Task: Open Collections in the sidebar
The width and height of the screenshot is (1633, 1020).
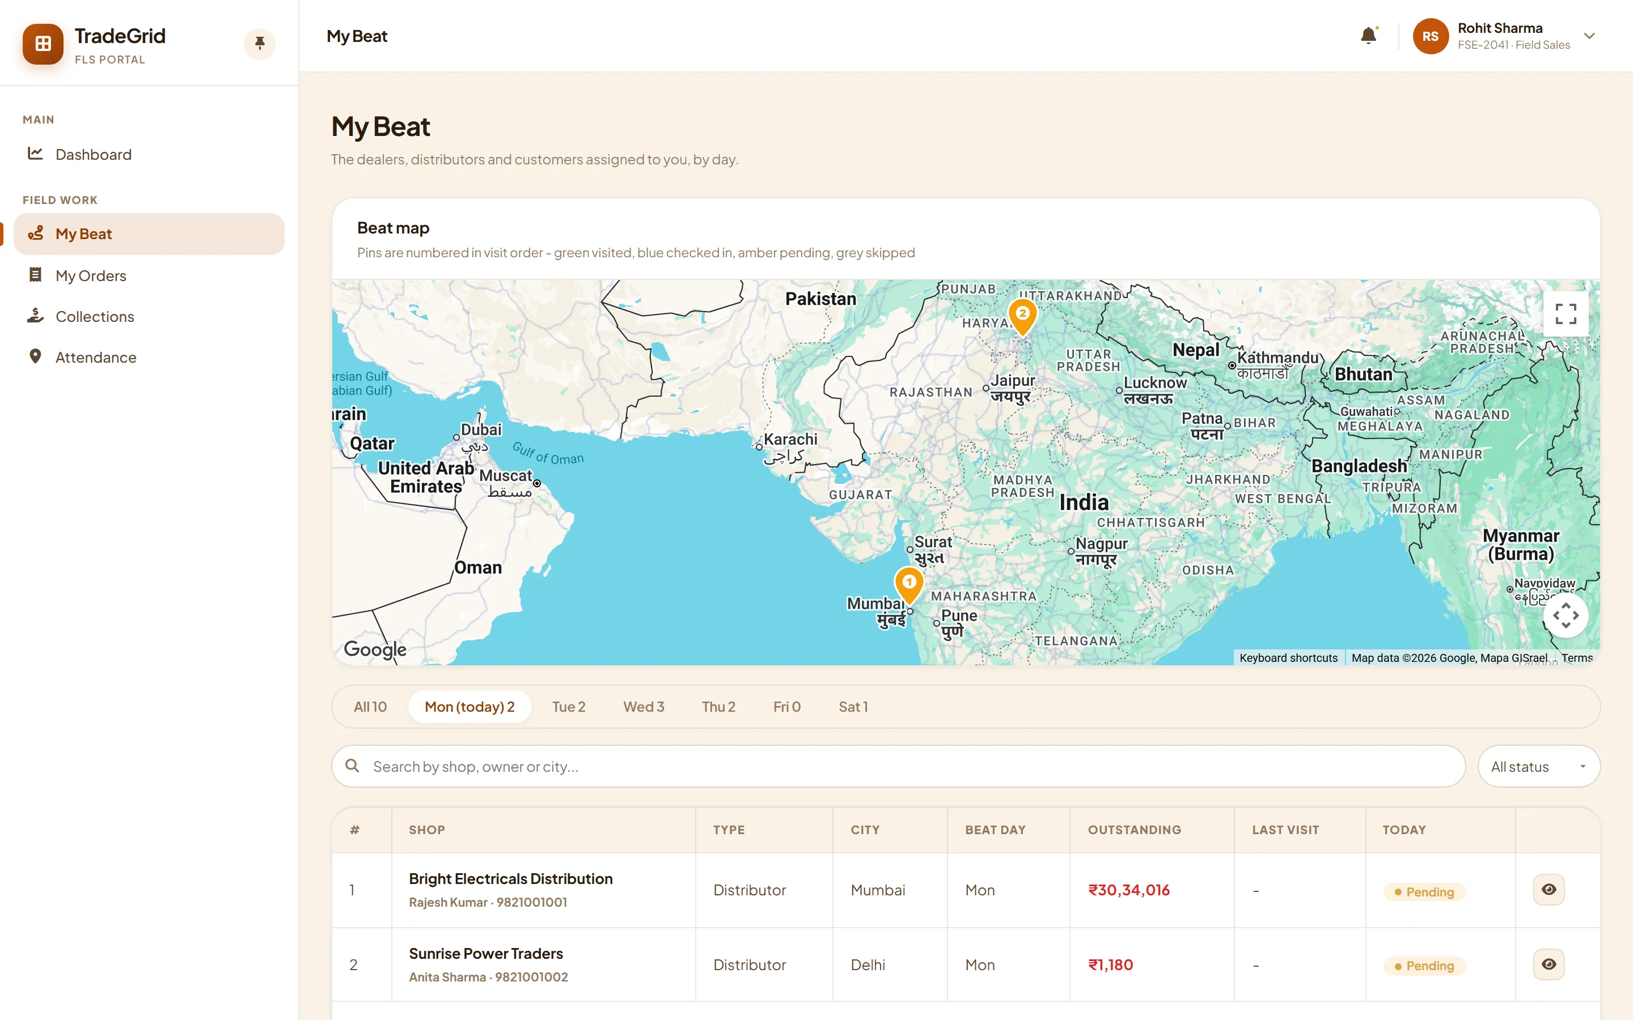Action: [x=149, y=316]
